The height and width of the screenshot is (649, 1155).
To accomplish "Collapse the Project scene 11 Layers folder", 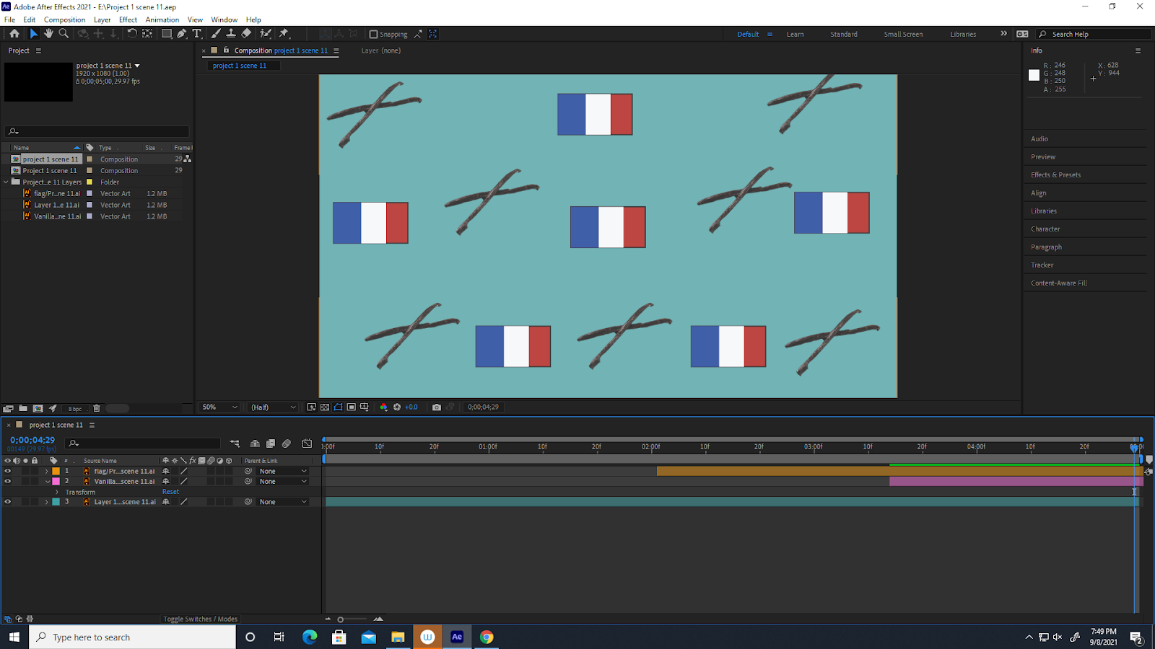I will point(6,182).
